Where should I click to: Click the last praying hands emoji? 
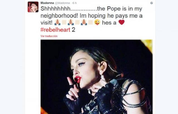click(x=84, y=22)
